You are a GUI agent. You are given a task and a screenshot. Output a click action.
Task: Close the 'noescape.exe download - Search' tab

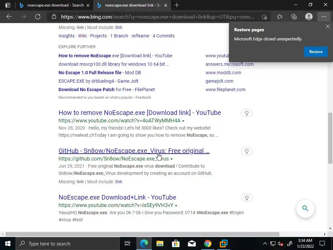pyautogui.click(x=88, y=5)
